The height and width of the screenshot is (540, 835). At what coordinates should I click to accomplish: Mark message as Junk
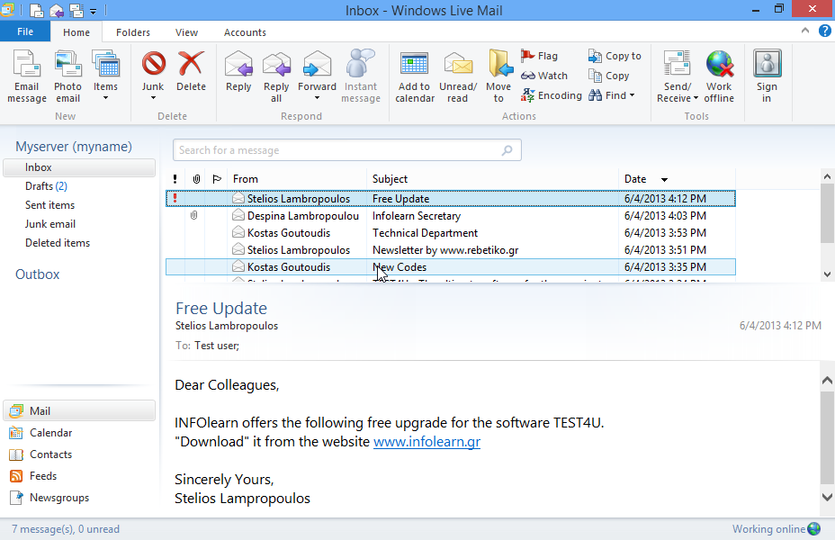click(153, 69)
